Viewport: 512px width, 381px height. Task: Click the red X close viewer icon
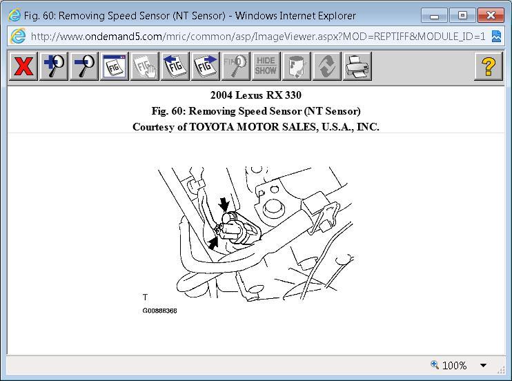pos(23,66)
